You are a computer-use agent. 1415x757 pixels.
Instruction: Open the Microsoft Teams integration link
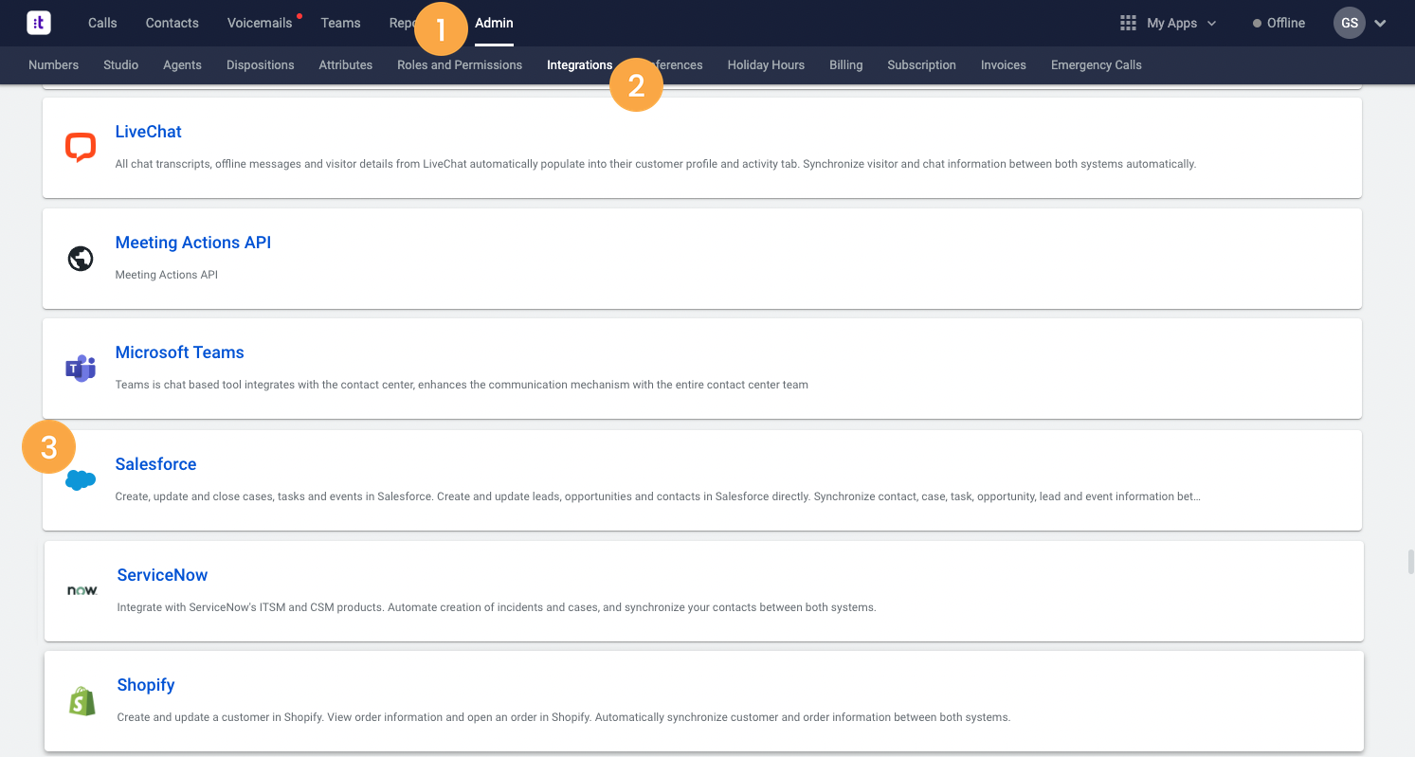pos(180,352)
